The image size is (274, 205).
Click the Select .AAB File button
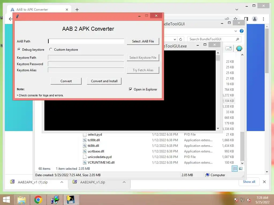click(x=143, y=41)
